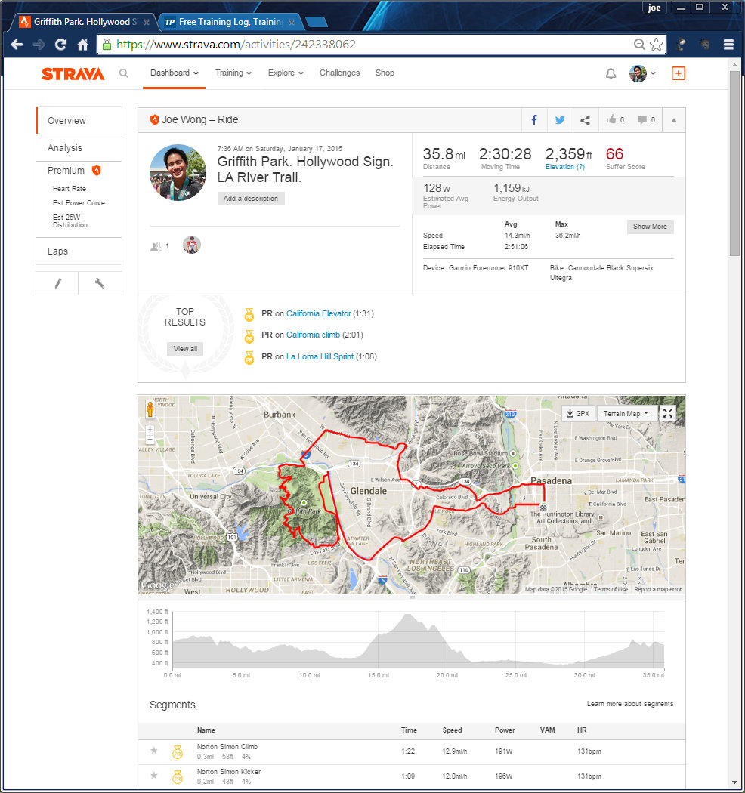Toggle fullscreen map view
Image resolution: width=745 pixels, height=793 pixels.
click(668, 413)
